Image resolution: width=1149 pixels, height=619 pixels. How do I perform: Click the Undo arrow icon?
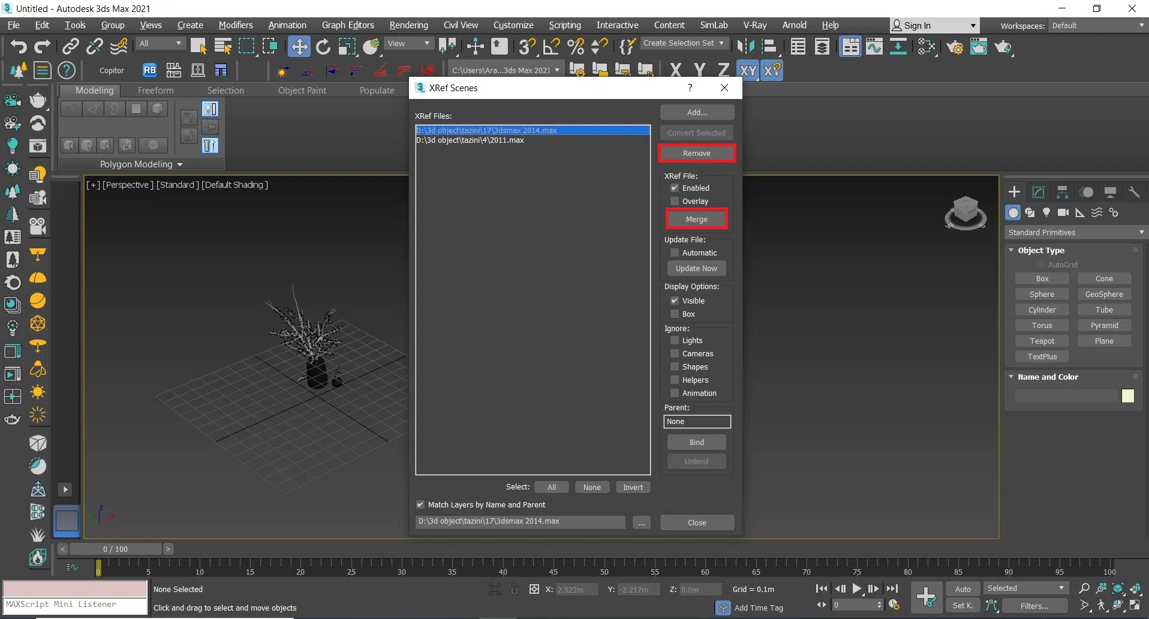[18, 46]
